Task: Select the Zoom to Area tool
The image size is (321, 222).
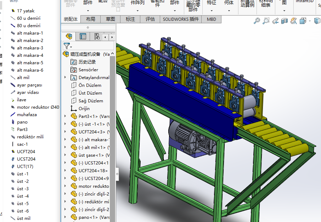Action: coord(266,21)
